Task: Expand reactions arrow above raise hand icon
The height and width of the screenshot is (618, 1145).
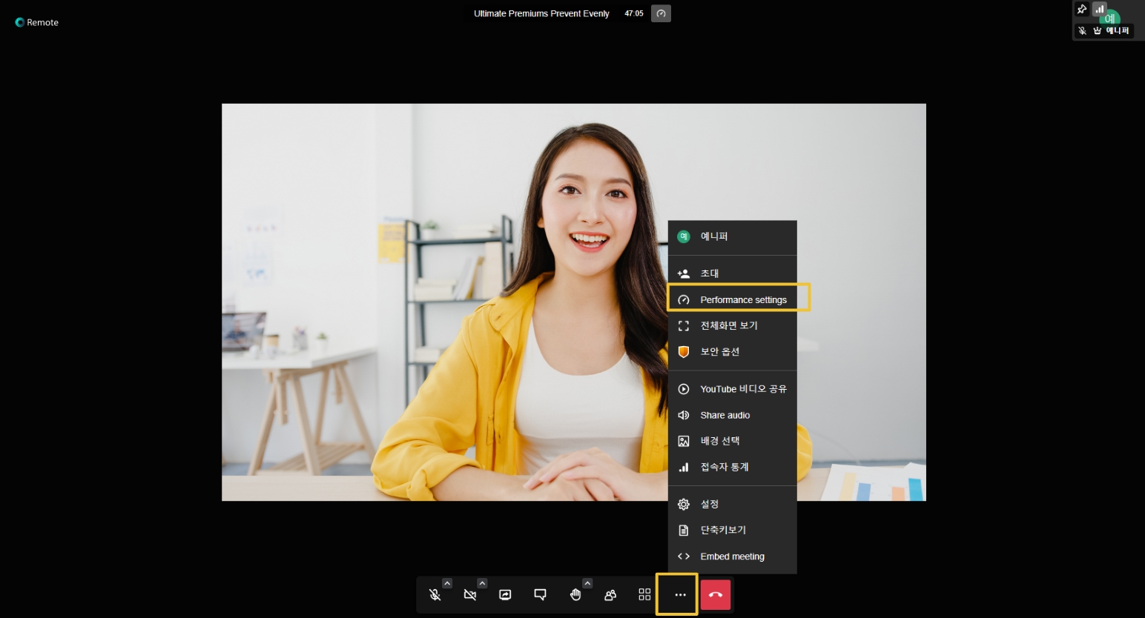Action: click(x=587, y=583)
